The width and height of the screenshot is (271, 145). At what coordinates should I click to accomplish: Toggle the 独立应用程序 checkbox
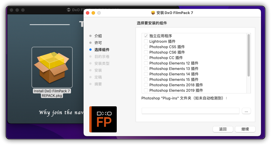tap(146, 36)
